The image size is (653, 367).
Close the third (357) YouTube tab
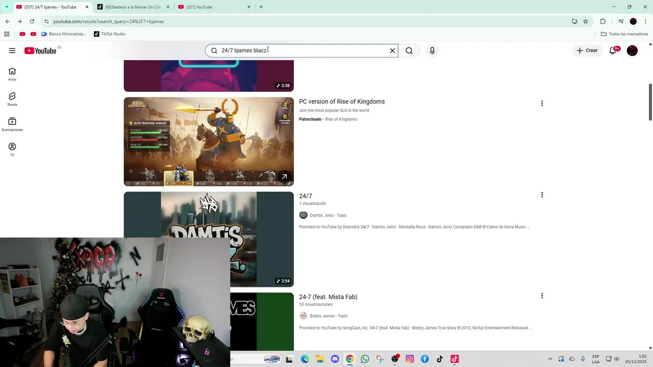point(249,7)
